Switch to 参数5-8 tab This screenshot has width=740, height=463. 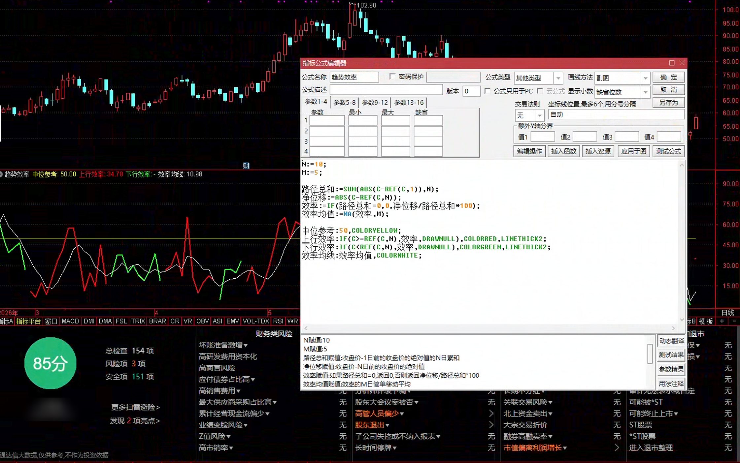pos(345,103)
